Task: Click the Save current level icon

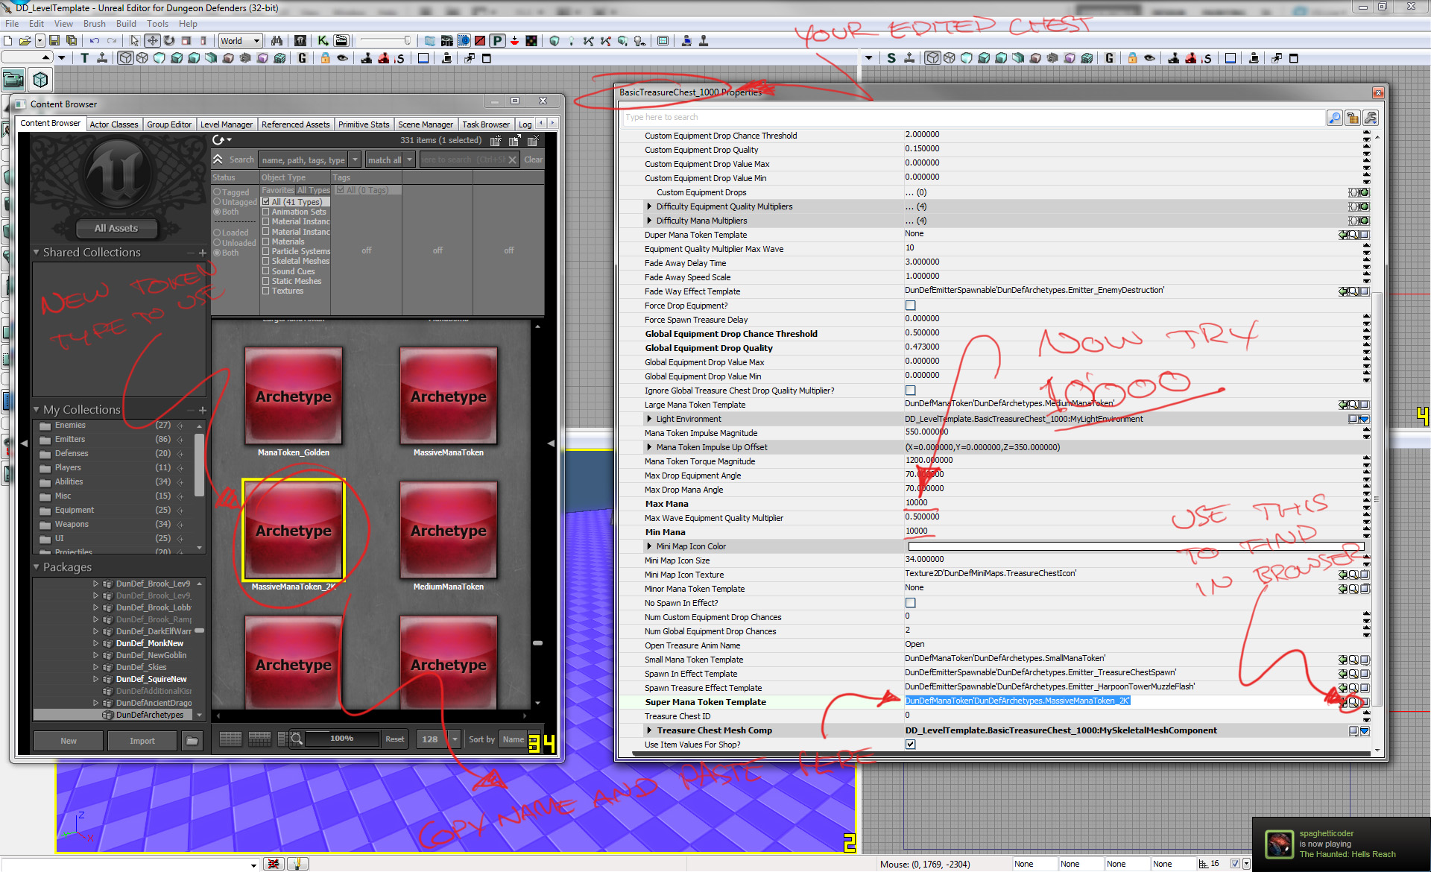Action: 56,41
